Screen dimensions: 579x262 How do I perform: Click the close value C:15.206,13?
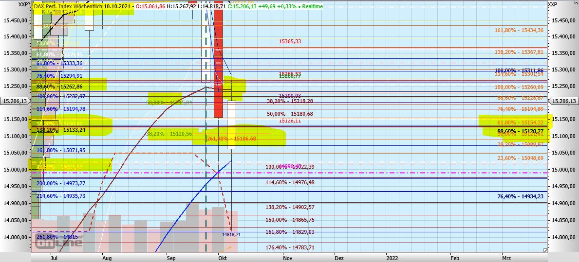[x=243, y=6]
